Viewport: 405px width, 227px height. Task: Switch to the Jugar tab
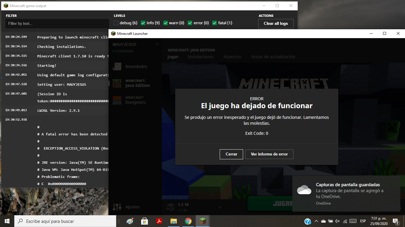point(173,57)
